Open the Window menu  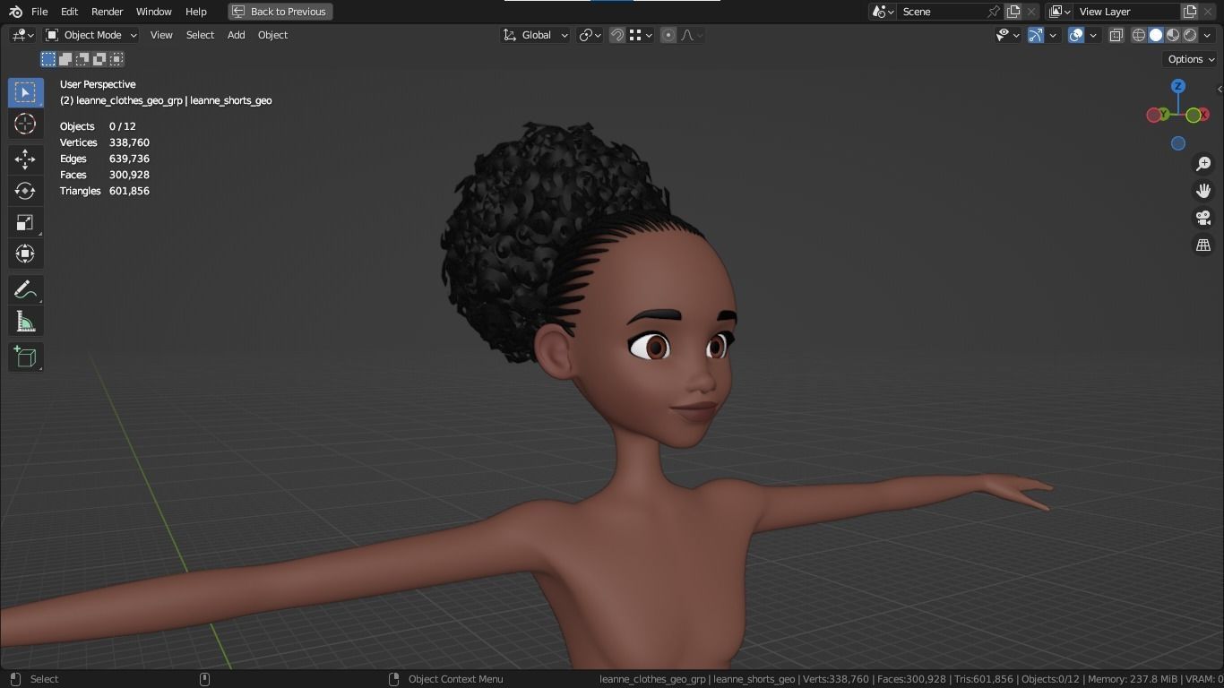coord(153,12)
